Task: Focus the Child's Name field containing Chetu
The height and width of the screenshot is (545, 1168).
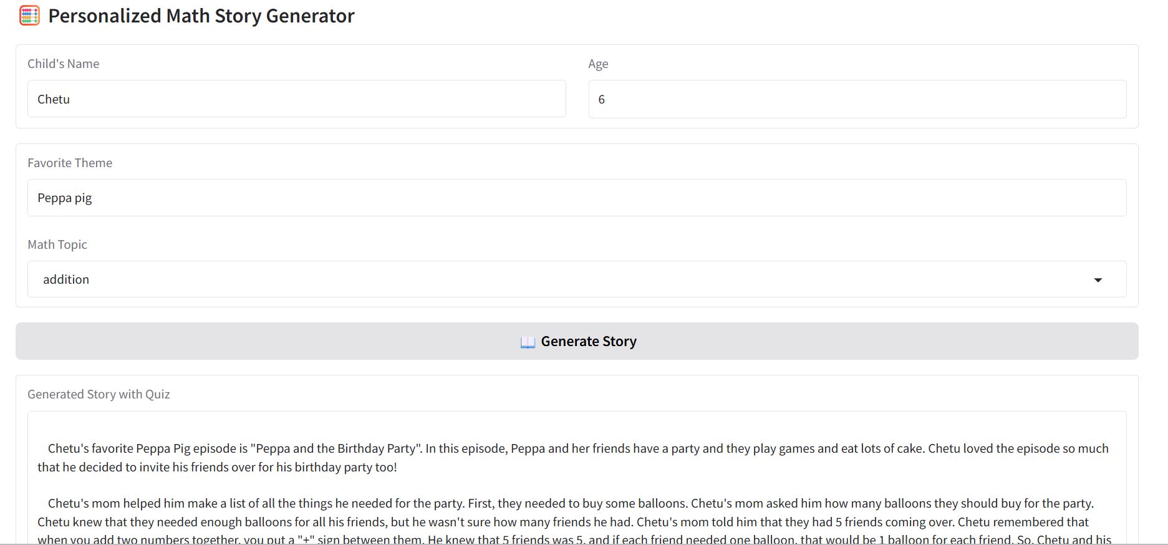Action: [x=296, y=99]
